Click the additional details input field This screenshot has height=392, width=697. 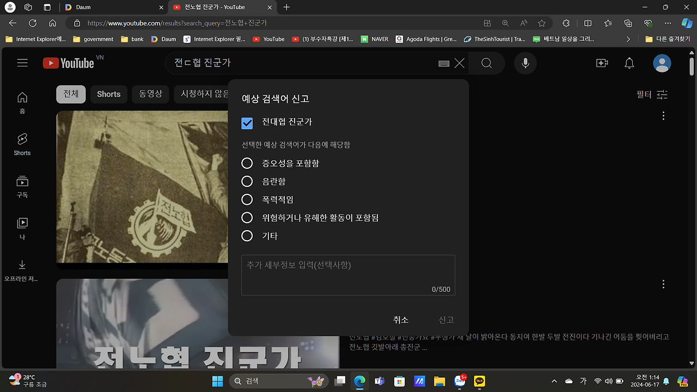(348, 271)
